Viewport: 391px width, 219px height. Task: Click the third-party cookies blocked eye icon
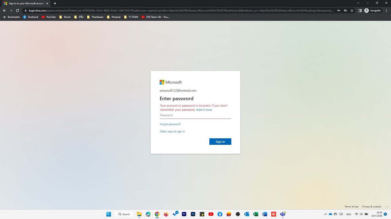345,10
